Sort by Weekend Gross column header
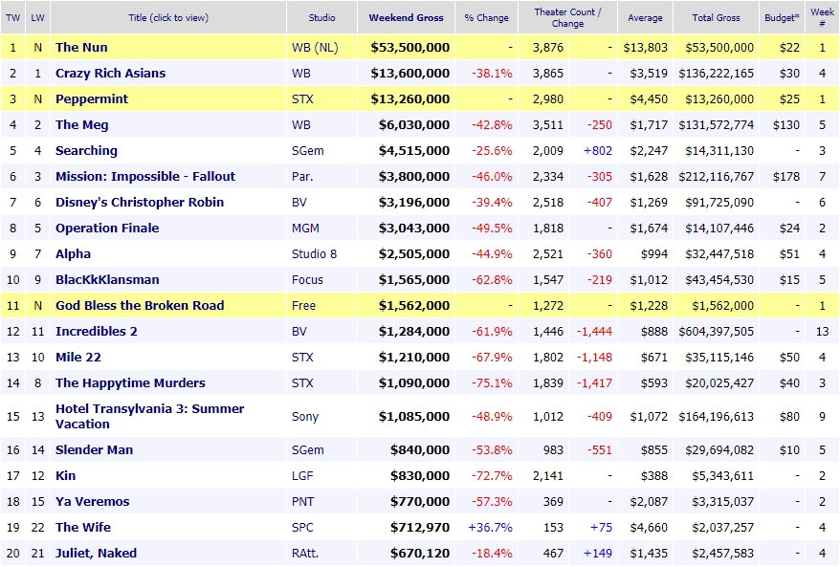This screenshot has height=567, width=840. coord(406,17)
